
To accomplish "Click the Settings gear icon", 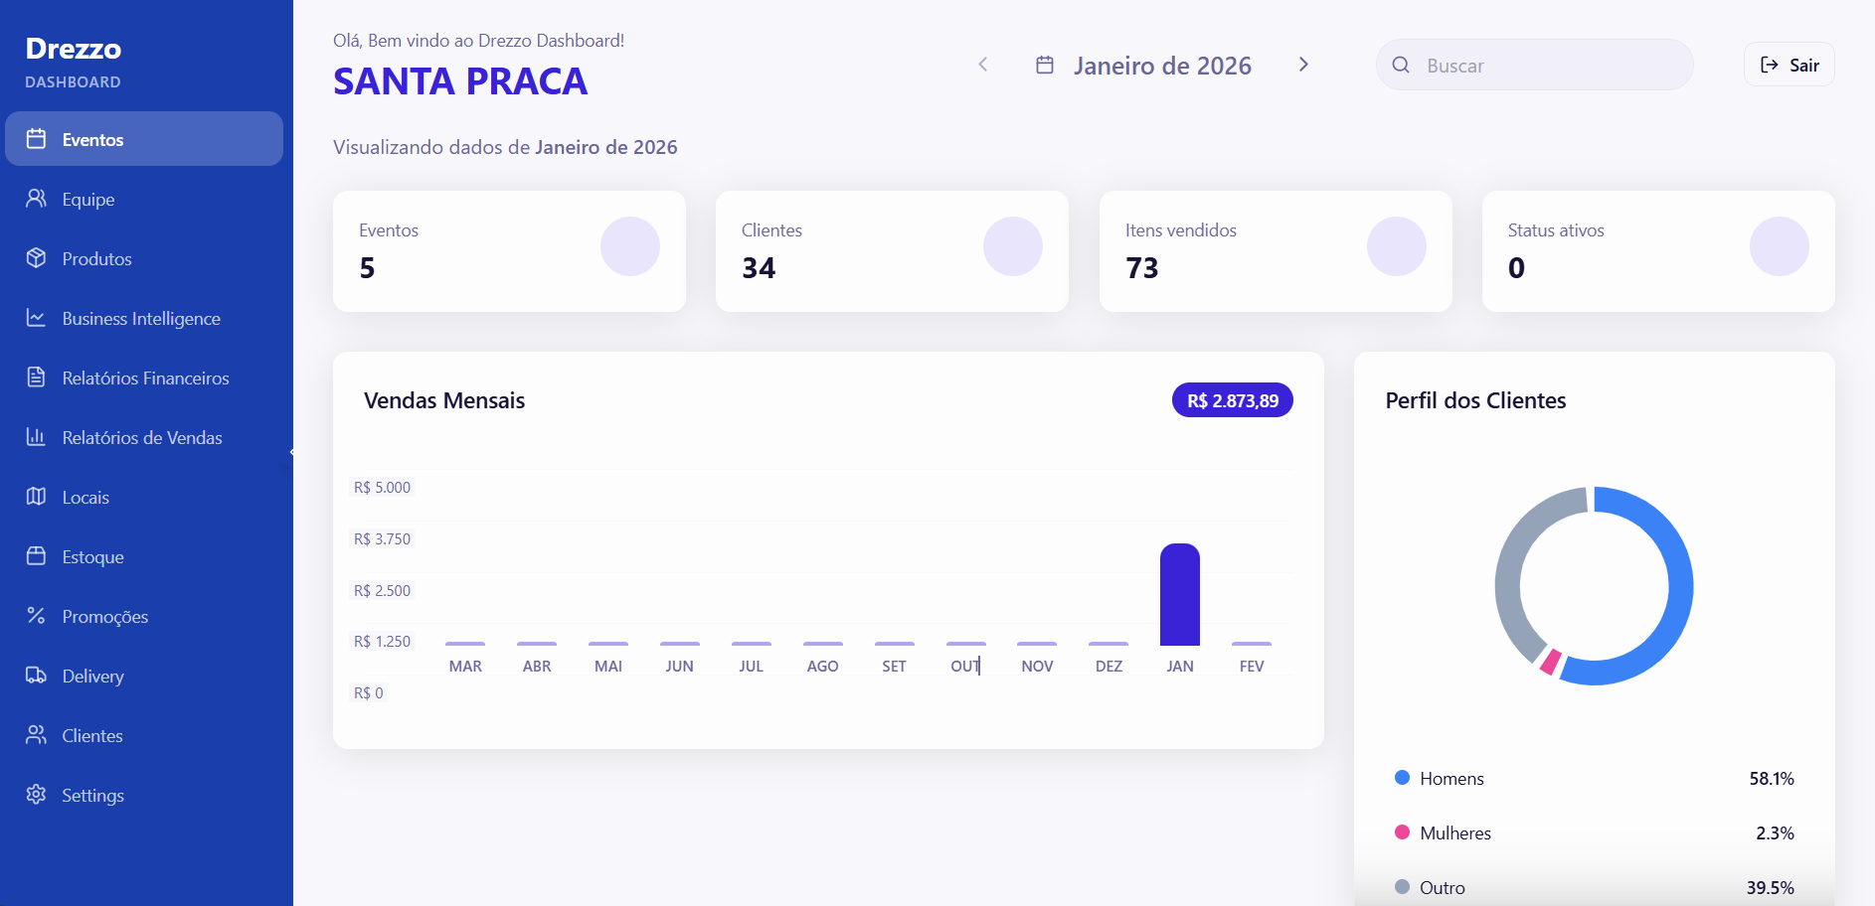I will [x=36, y=795].
